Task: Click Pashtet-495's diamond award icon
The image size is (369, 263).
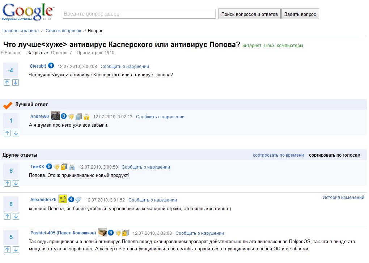Action: point(118,233)
